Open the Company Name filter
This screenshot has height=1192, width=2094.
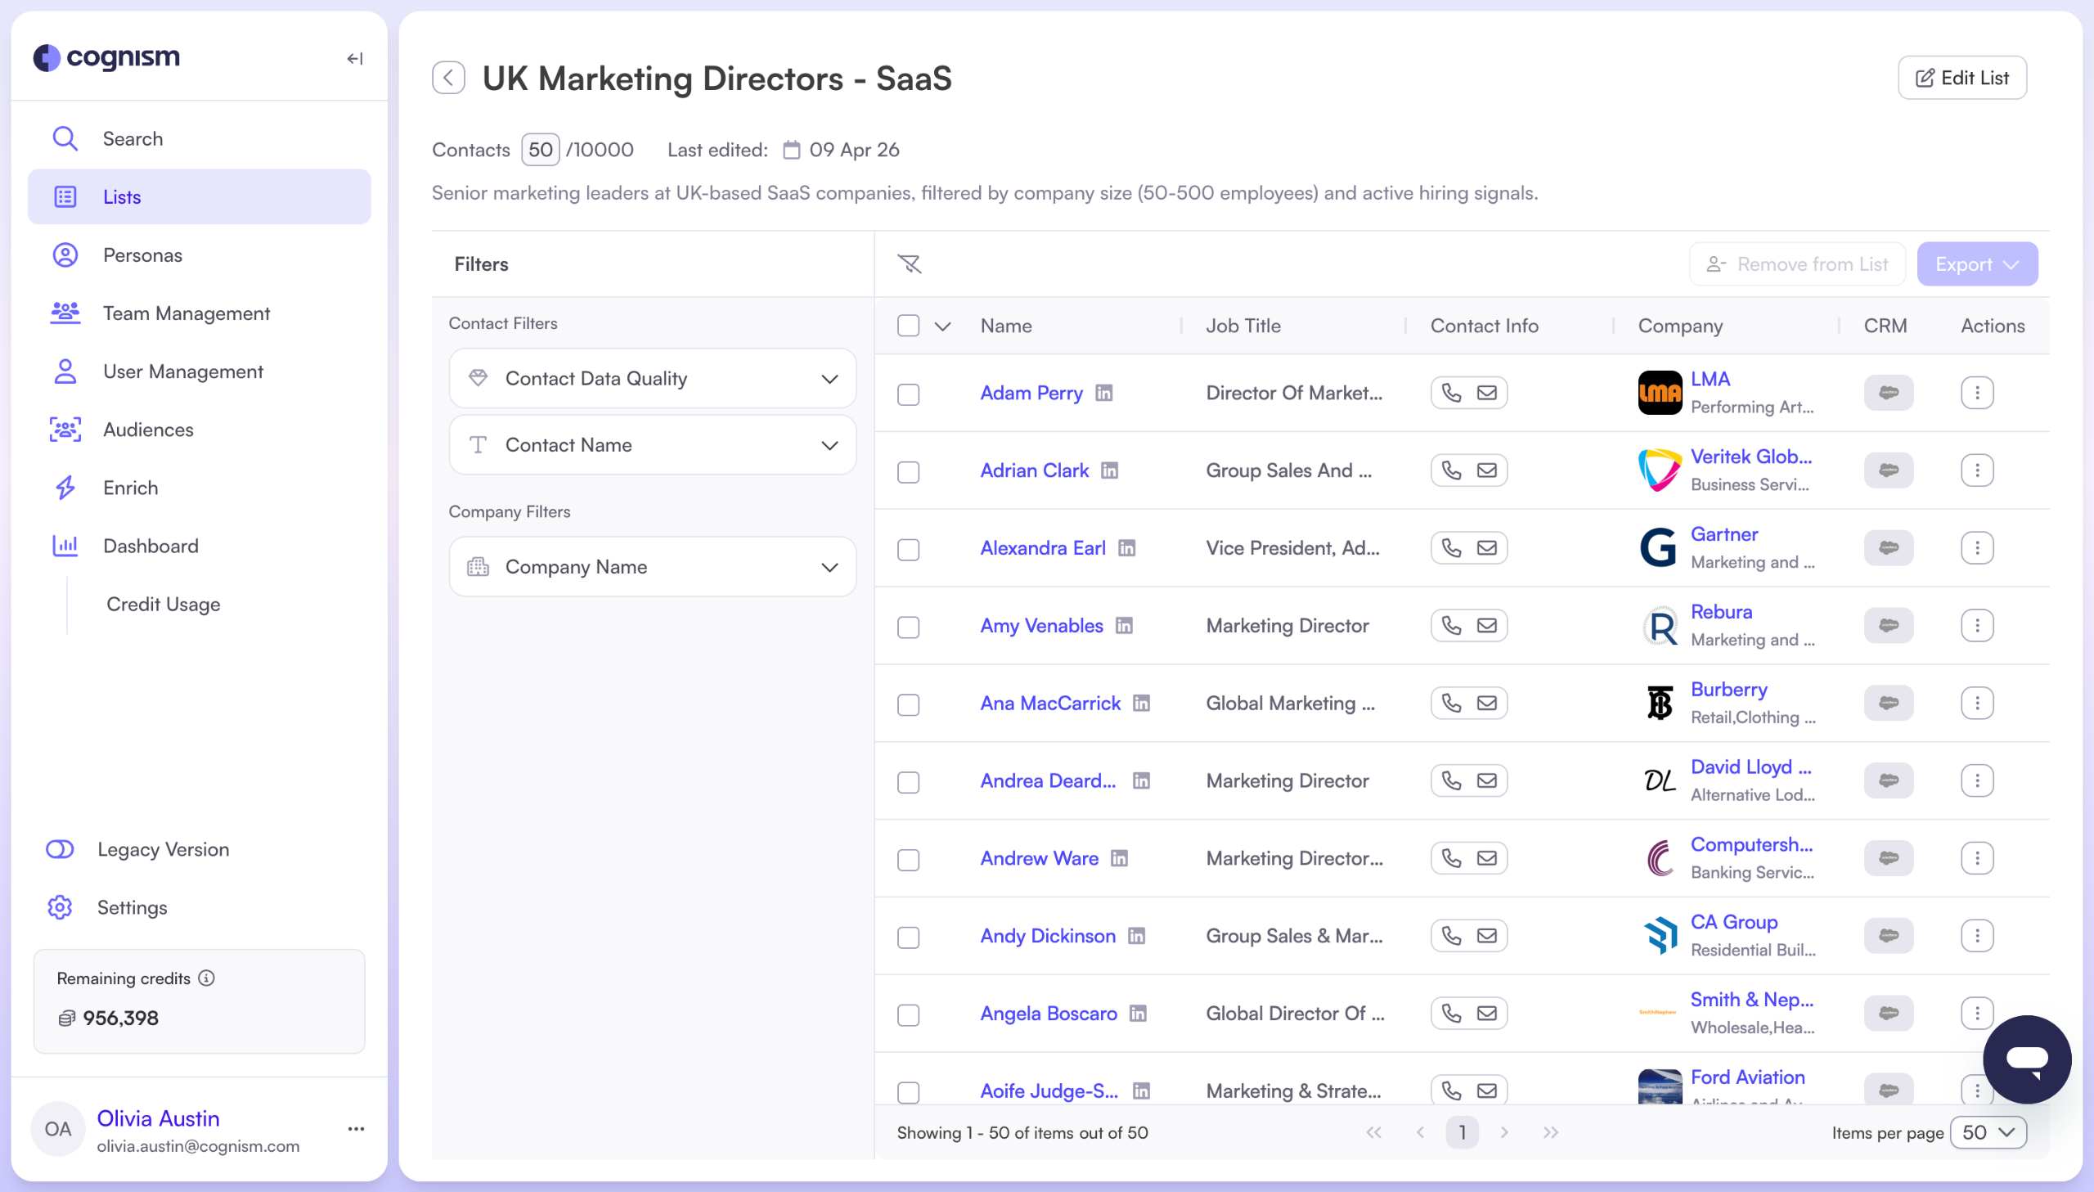(x=650, y=566)
